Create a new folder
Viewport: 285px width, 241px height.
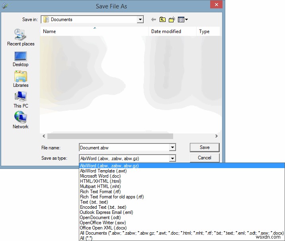(x=172, y=20)
